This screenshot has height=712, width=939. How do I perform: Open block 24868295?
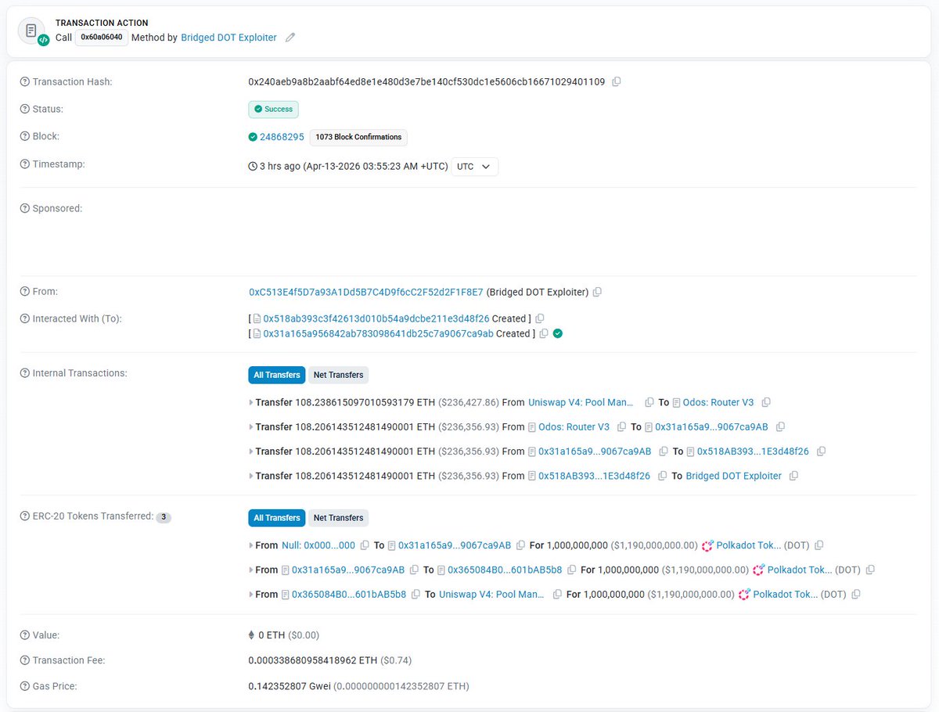(282, 137)
